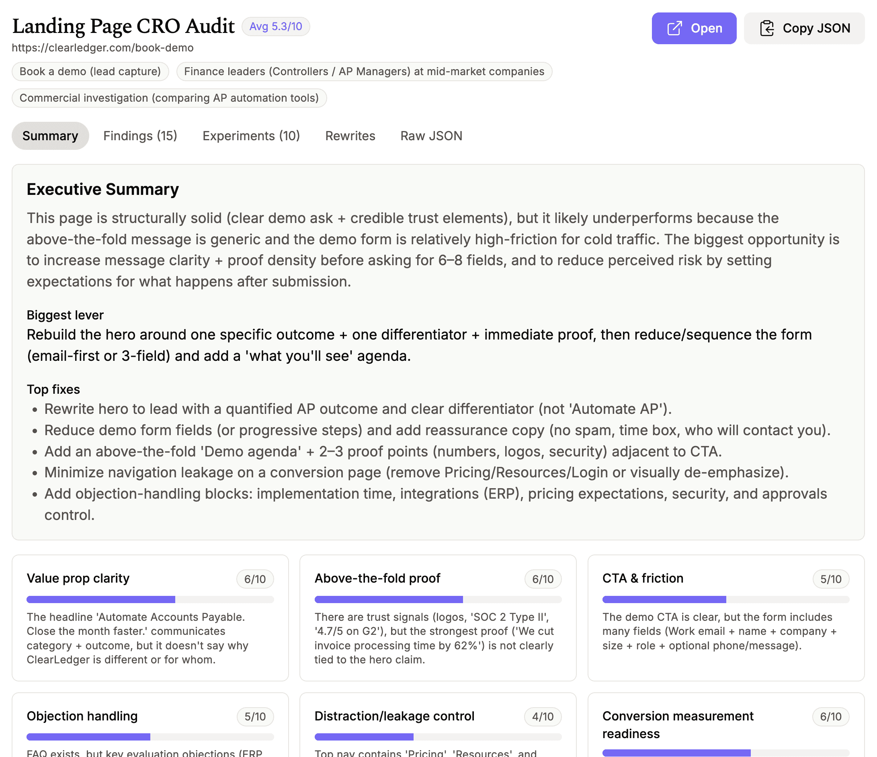Screen dimensions: 877x757
Task: Click the clearledger.com/book-demo URL
Action: (102, 48)
